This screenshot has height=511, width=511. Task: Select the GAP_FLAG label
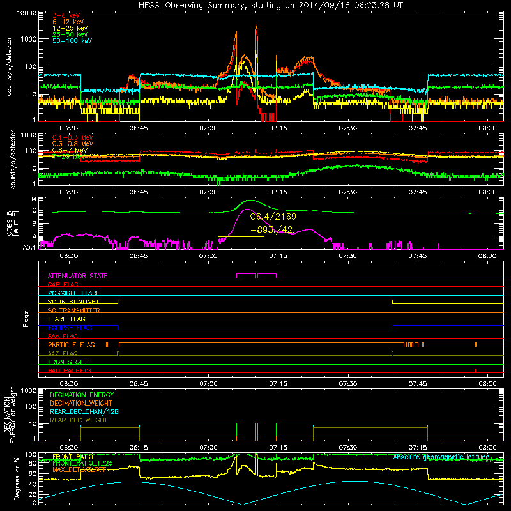tap(63, 284)
